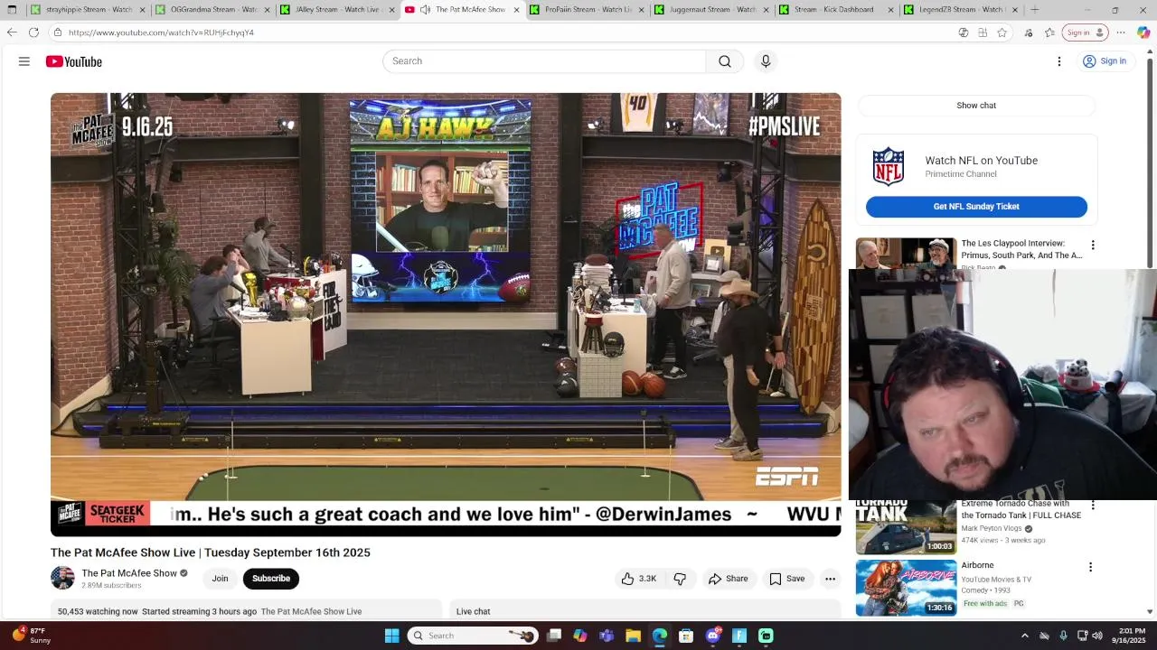The width and height of the screenshot is (1157, 650).
Task: Click the browser address bar URL
Action: [161, 32]
